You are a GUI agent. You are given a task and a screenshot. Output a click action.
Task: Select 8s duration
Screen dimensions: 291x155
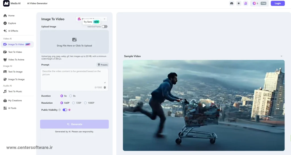point(72,96)
